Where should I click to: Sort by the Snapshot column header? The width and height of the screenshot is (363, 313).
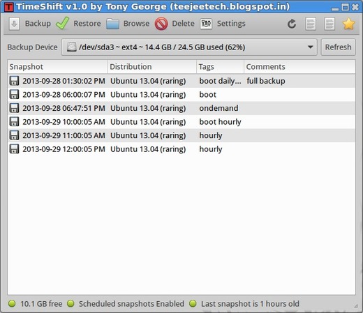[58, 67]
